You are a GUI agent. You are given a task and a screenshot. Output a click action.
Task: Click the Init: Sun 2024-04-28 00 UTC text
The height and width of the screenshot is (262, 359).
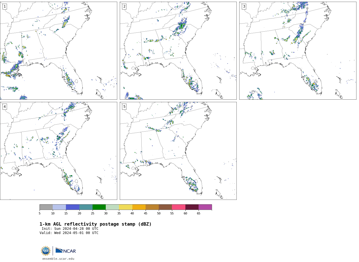tap(70, 229)
